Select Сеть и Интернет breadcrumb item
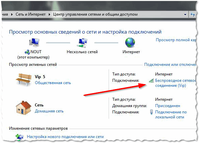 31,14
